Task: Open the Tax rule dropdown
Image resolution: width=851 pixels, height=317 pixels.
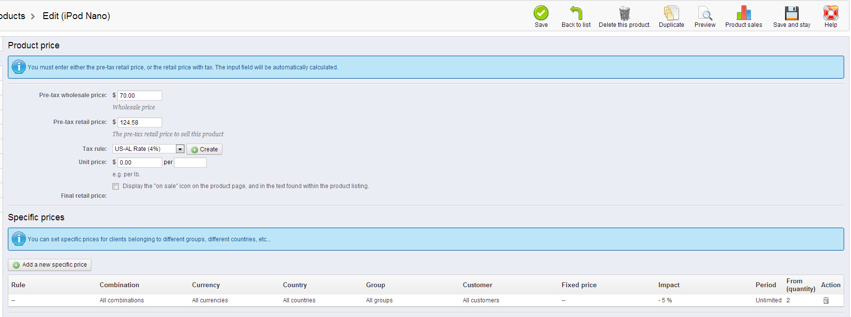Action: (x=148, y=149)
